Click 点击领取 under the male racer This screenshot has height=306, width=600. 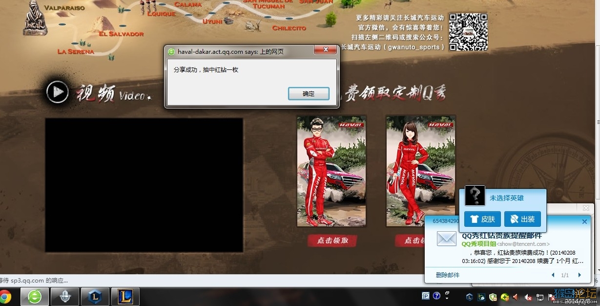coord(332,240)
